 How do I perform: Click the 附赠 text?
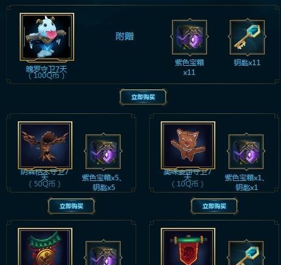tap(125, 37)
